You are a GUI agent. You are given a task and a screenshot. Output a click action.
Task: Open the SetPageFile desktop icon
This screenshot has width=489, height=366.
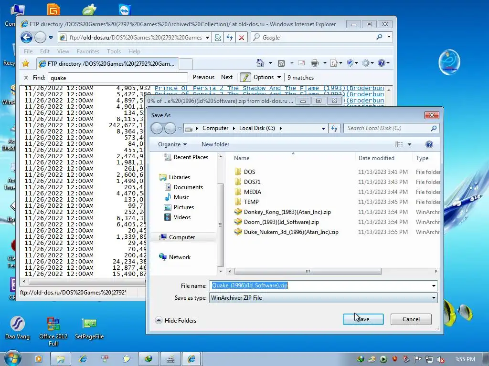(x=89, y=329)
